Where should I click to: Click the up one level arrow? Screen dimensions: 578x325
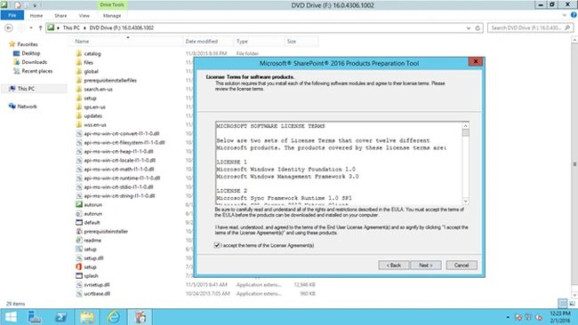[40, 28]
